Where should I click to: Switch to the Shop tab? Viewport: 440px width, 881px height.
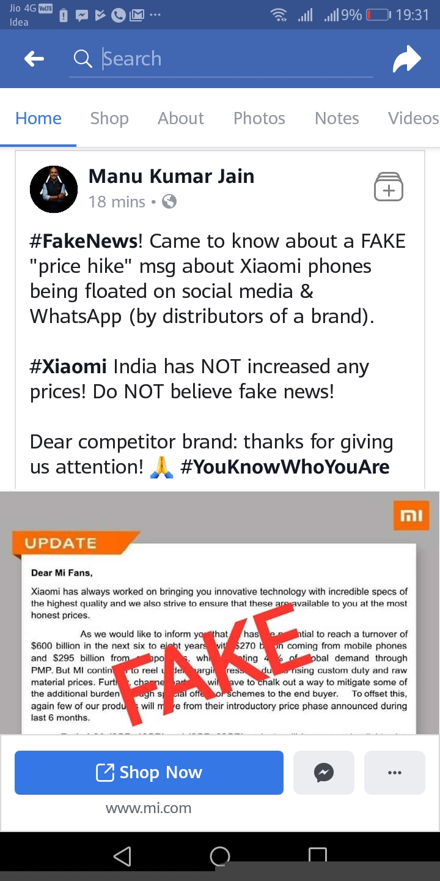[x=109, y=118]
